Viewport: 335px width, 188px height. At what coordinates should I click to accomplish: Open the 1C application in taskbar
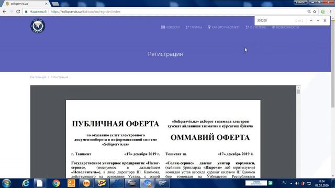point(86,183)
